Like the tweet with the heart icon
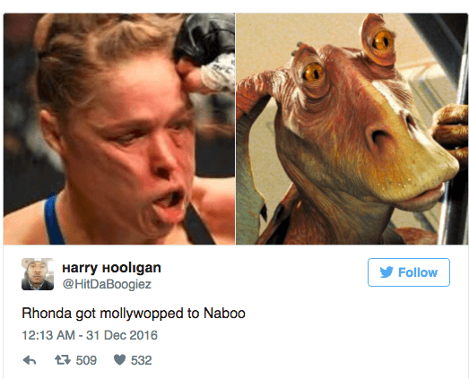 coord(119,360)
